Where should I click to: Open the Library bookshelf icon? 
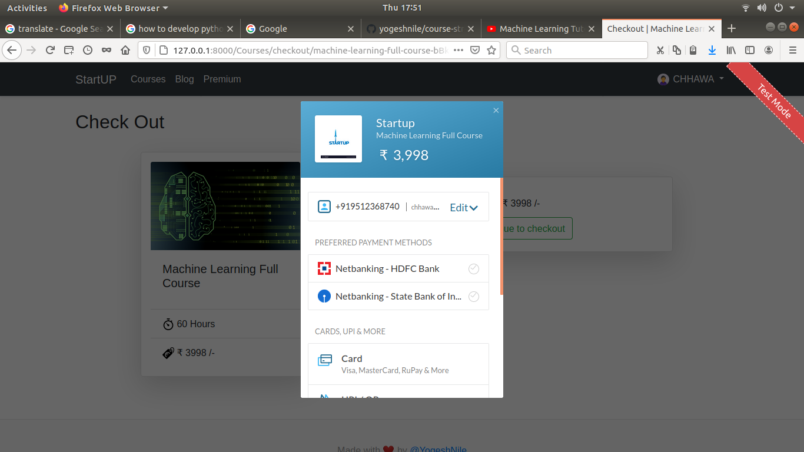(x=731, y=50)
